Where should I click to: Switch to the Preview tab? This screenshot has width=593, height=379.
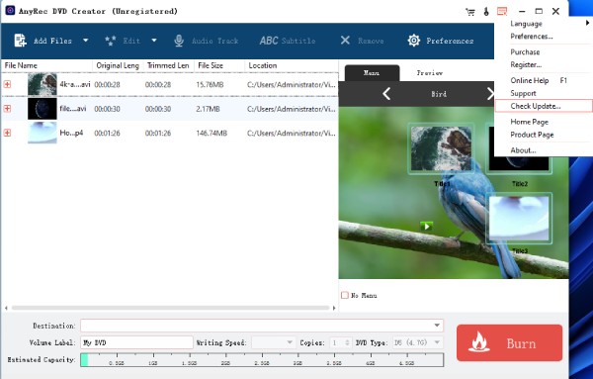tap(430, 72)
